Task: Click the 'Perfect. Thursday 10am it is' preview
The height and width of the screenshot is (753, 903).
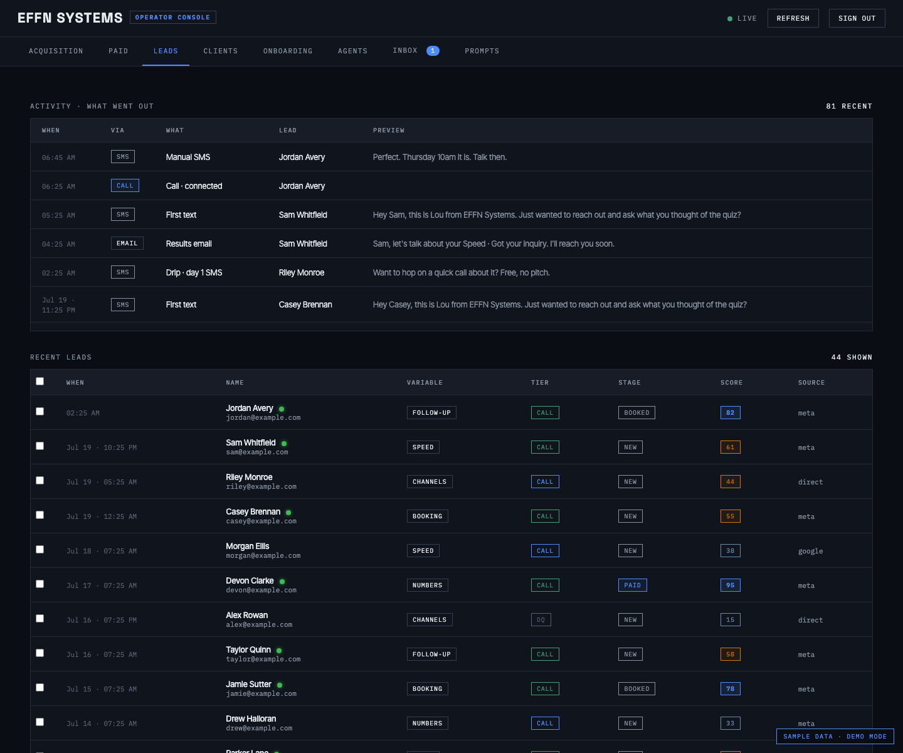Action: pos(440,157)
